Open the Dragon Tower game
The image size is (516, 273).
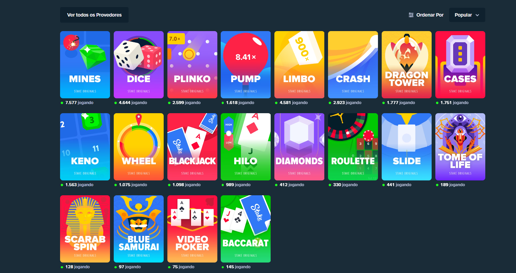407,65
